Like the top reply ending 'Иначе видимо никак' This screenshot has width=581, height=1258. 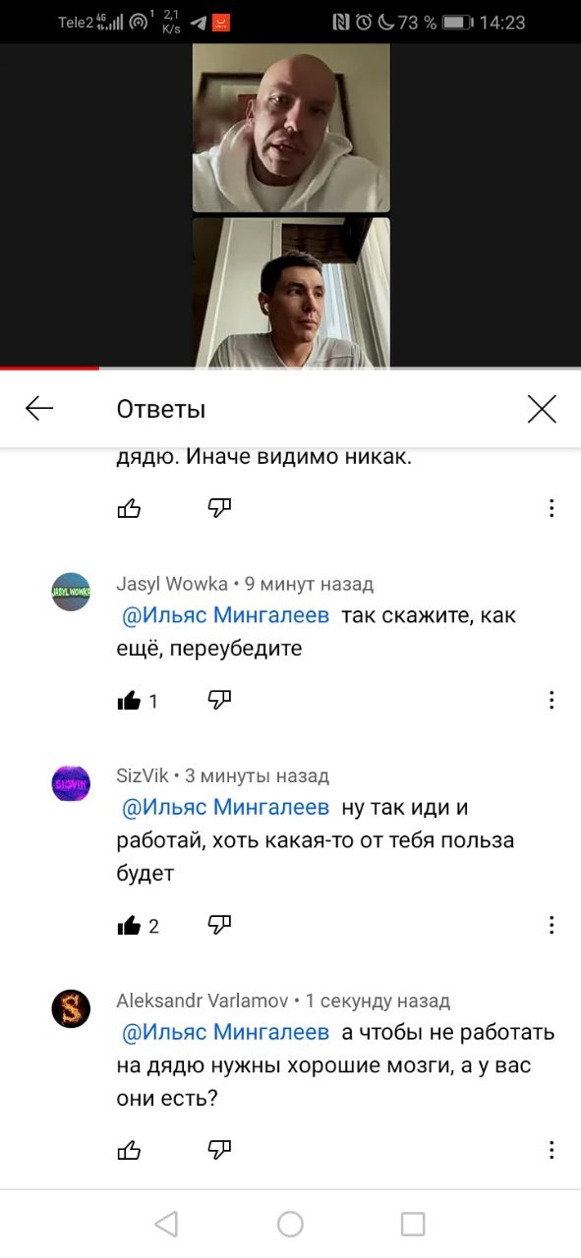[x=129, y=508]
